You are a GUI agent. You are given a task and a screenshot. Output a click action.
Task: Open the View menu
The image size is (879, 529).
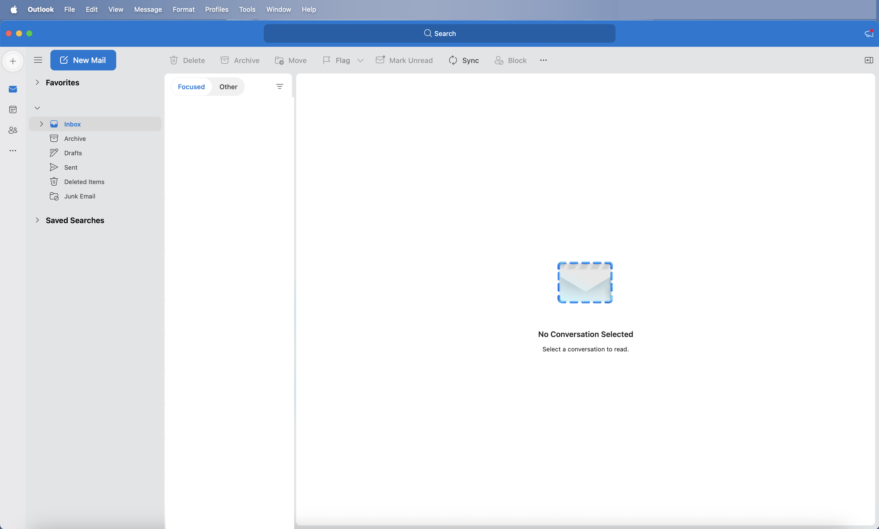(116, 10)
